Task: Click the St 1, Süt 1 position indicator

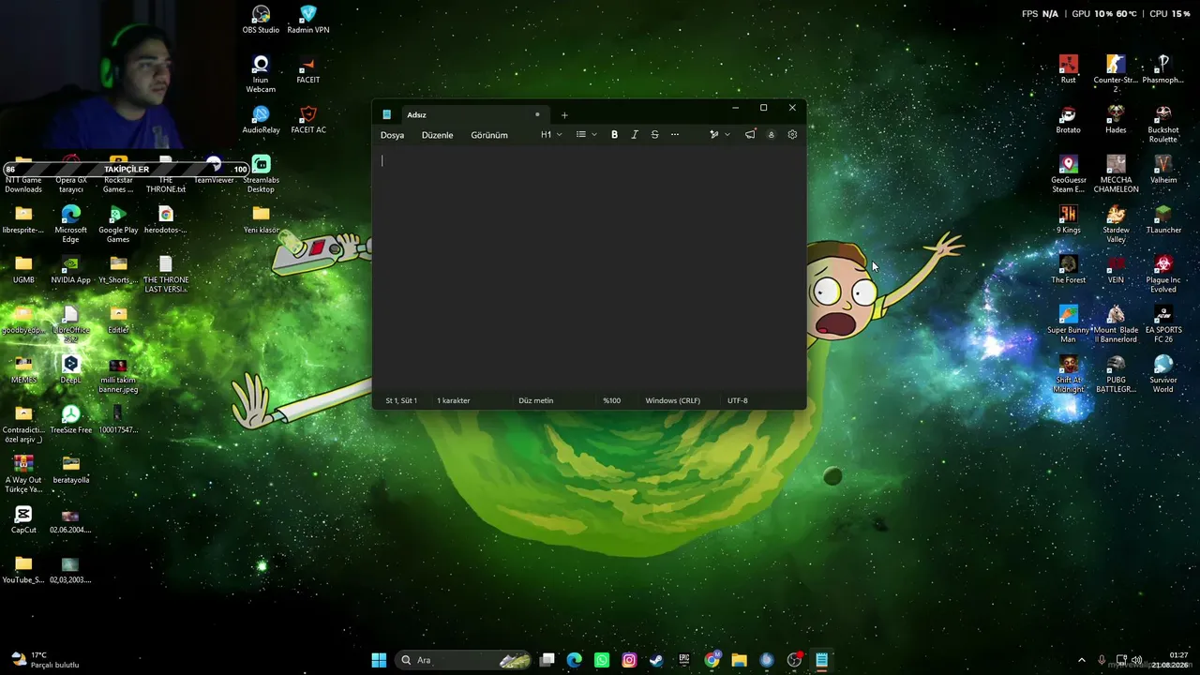Action: pyautogui.click(x=401, y=401)
